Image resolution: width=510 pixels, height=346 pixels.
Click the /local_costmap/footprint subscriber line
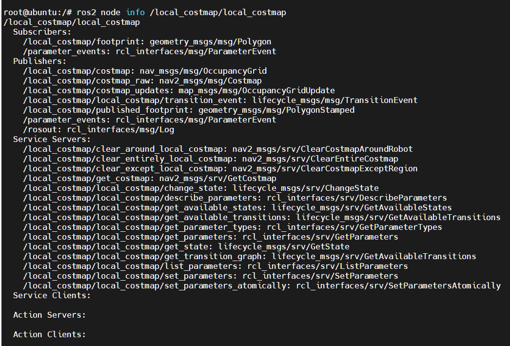tap(147, 41)
